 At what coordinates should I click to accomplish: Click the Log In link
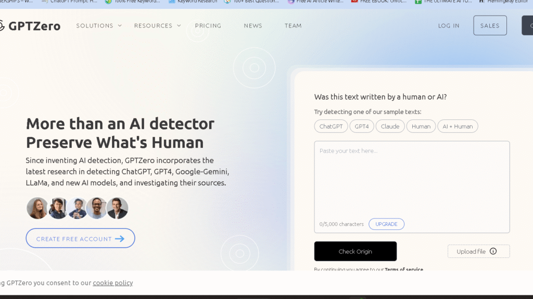click(x=449, y=25)
